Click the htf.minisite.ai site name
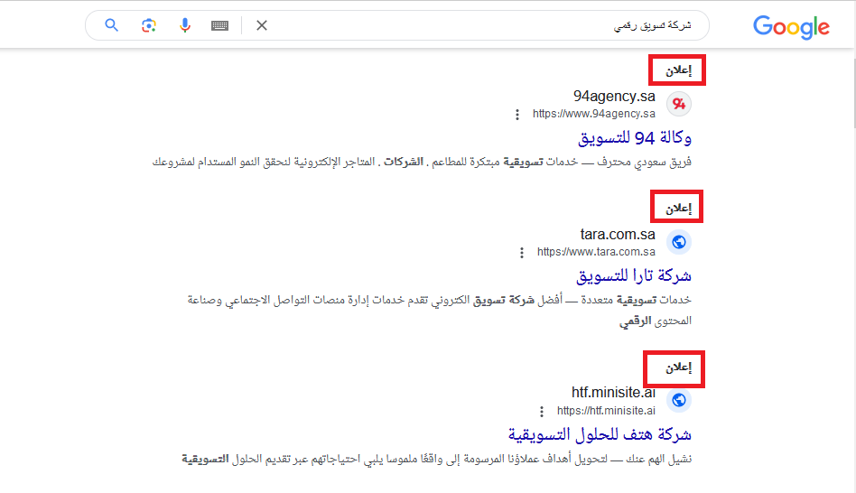The height and width of the screenshot is (493, 856). [x=614, y=392]
